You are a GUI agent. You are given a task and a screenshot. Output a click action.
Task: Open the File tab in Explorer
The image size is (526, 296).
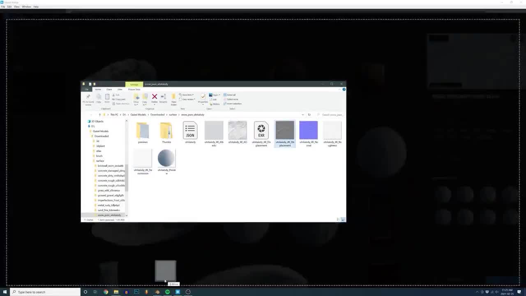coord(86,89)
